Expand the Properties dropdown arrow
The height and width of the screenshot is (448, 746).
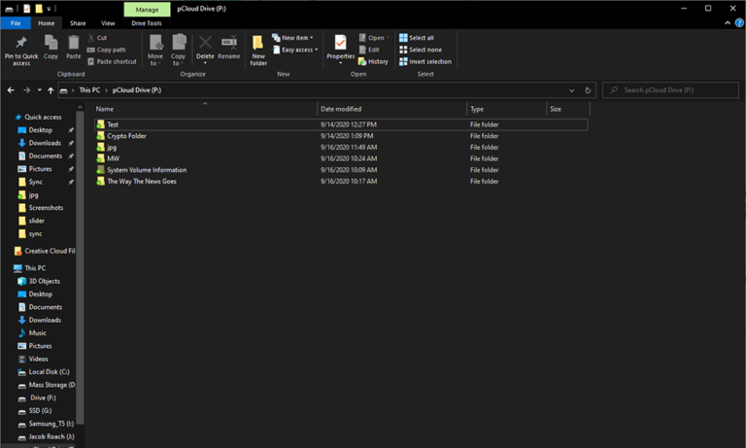(x=340, y=63)
